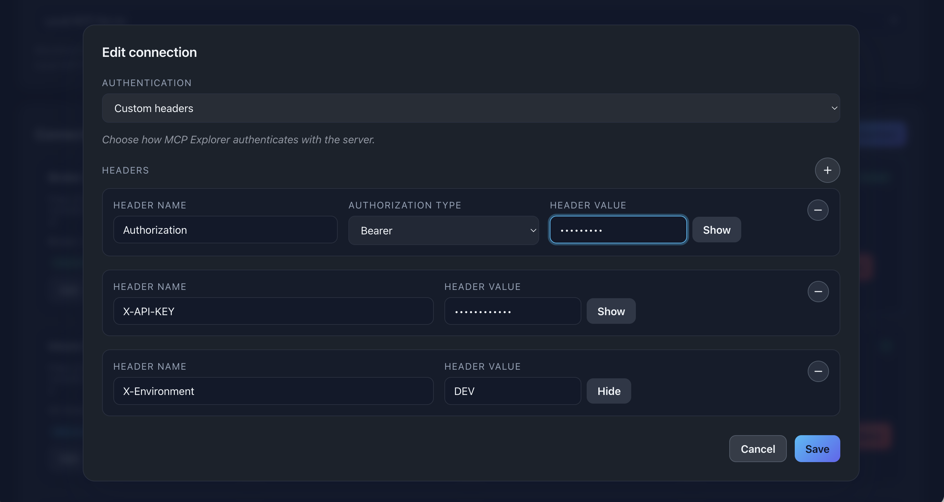Viewport: 944px width, 502px height.
Task: Save the connection changes
Action: click(x=817, y=448)
